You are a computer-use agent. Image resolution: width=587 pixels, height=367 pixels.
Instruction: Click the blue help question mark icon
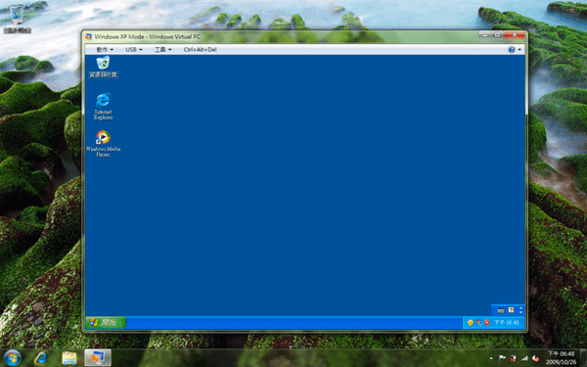(511, 50)
